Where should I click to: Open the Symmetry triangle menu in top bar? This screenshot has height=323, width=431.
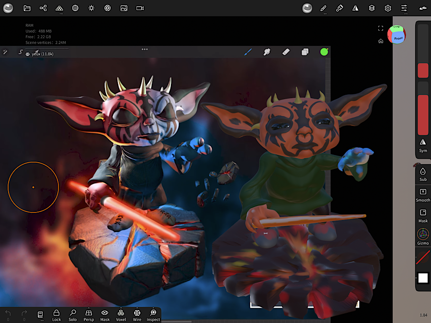coord(355,8)
